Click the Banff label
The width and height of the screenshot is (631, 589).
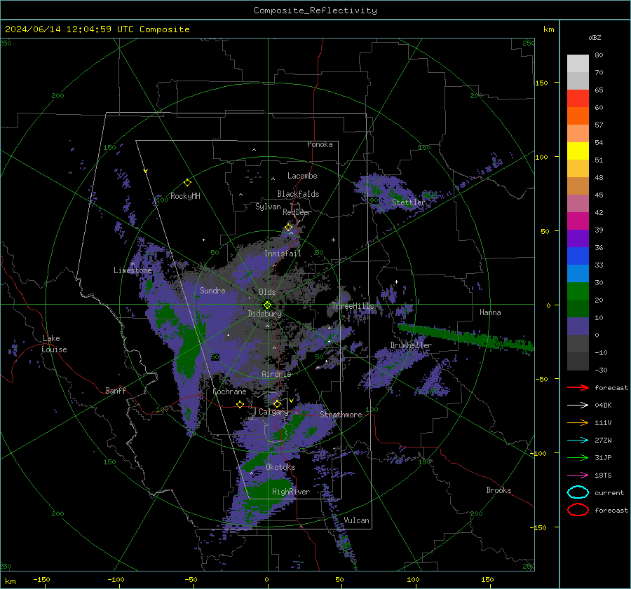click(116, 390)
